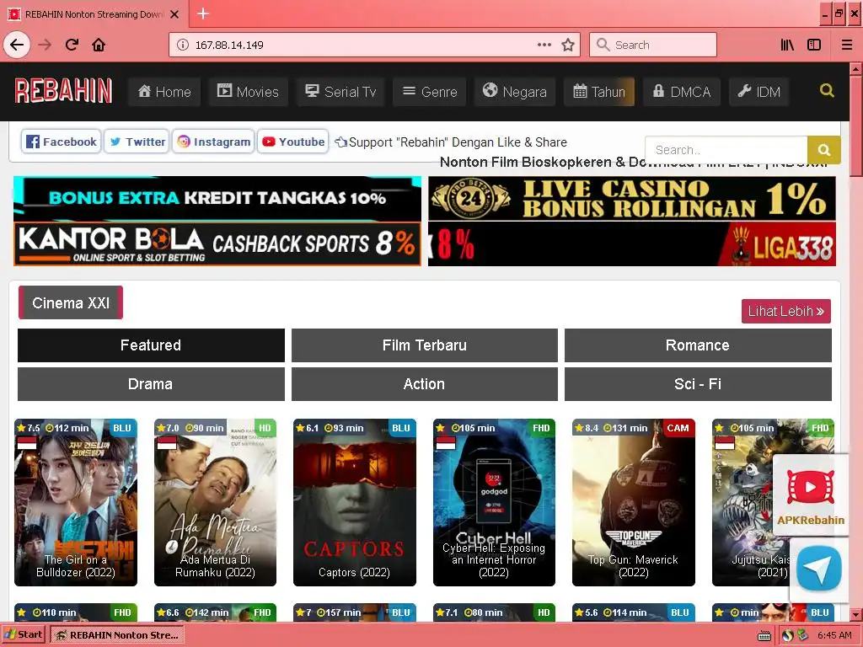Click the page scrollbar up arrow

pyautogui.click(x=856, y=69)
